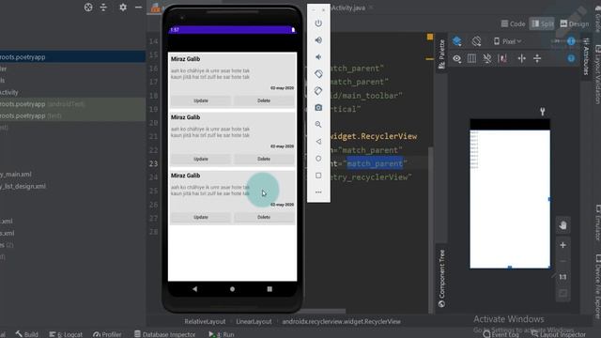Open the view options eye menu

(457, 58)
